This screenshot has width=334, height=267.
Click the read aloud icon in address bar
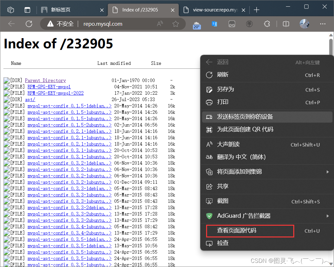(160, 24)
